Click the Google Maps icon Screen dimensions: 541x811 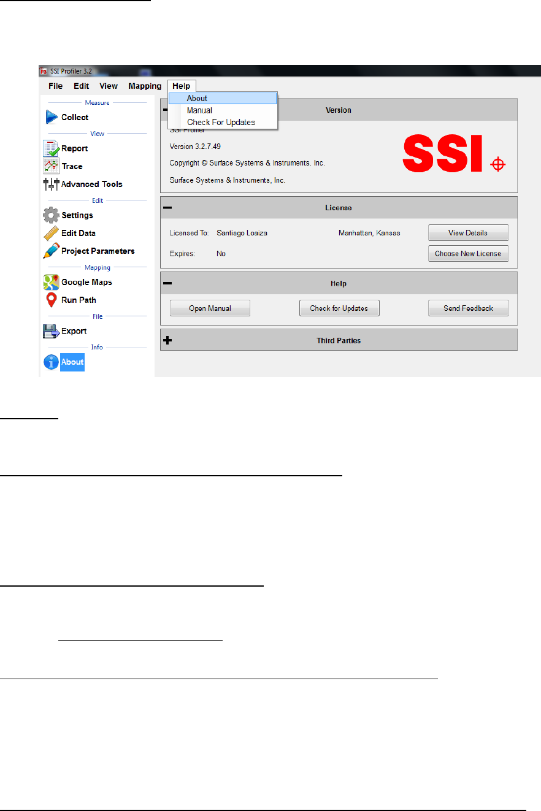(x=51, y=282)
